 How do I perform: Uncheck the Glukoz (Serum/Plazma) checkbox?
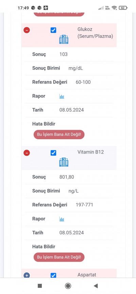[x=53, y=30]
